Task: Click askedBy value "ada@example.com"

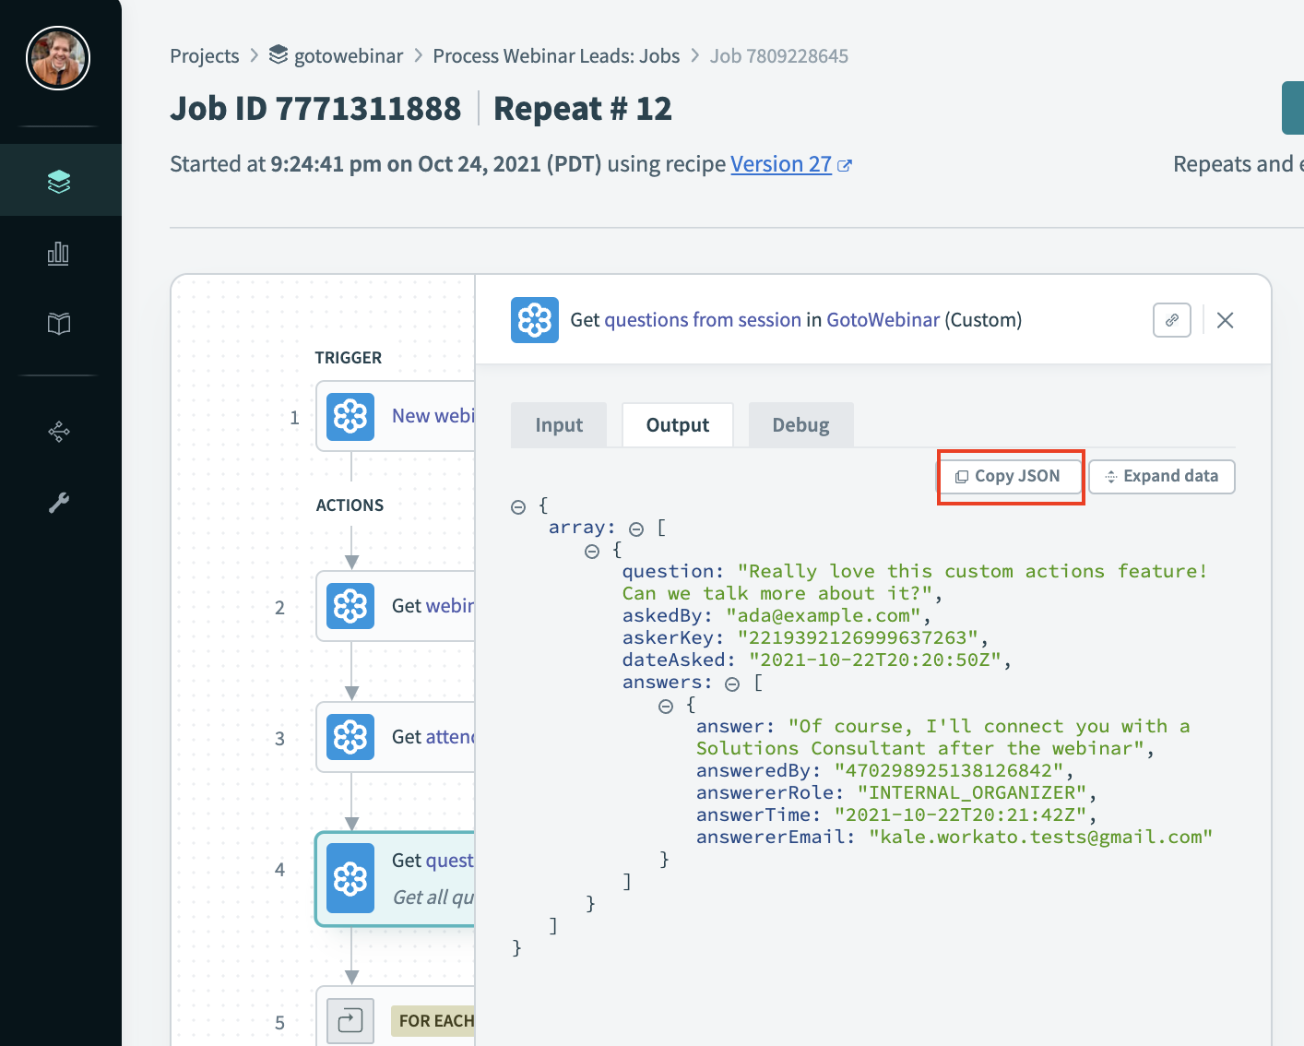Action: tap(824, 615)
